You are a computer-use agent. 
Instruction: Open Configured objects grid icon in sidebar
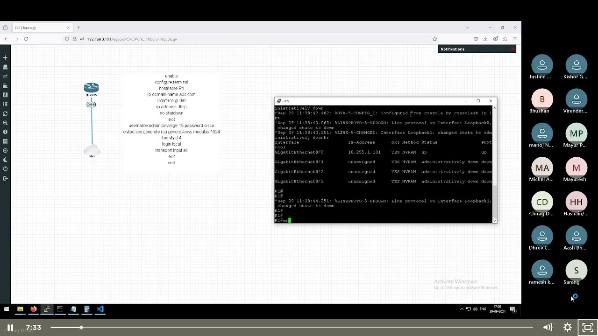5,104
